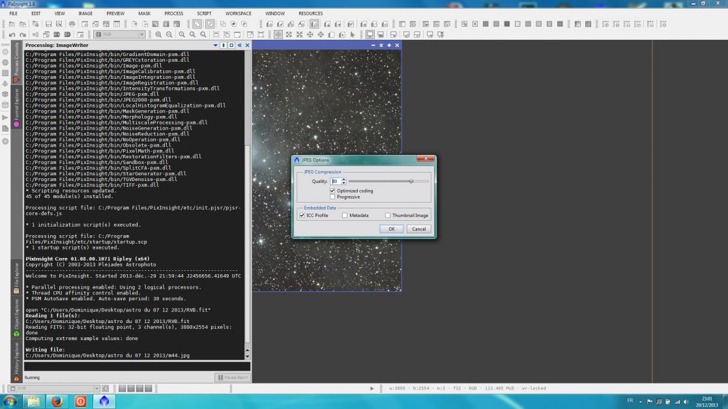Viewport: 728px width, 409px height.
Task: Click the Zoom In magnifier icon
Action: click(158, 35)
